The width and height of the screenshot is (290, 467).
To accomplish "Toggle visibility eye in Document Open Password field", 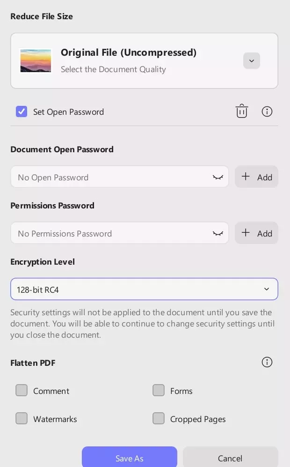I will [218, 177].
